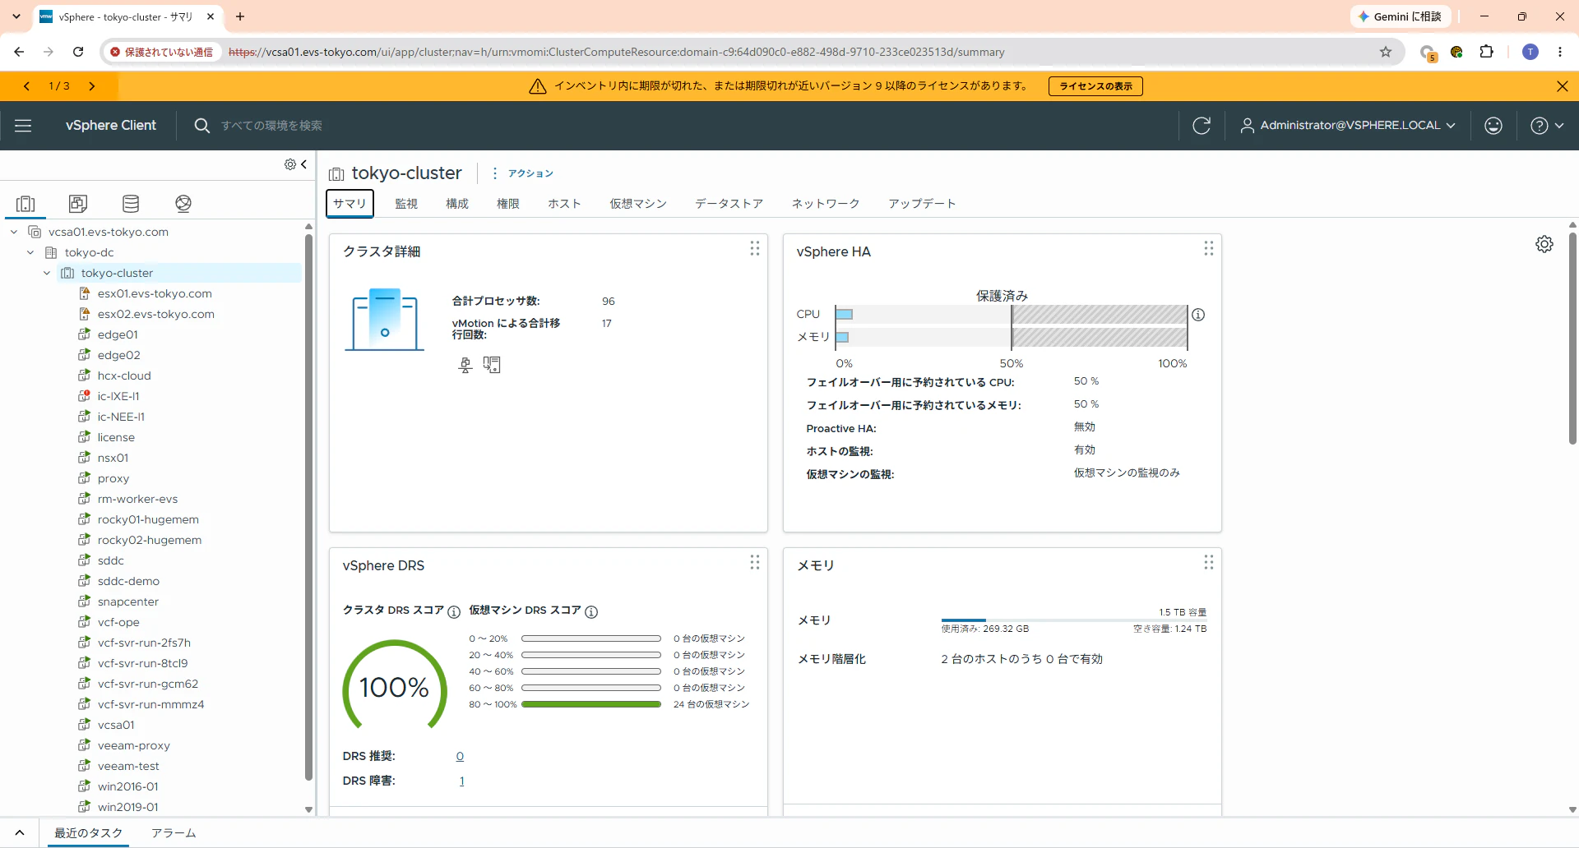Click the クラスタ DRS スコア info icon
The height and width of the screenshot is (848, 1579).
click(x=454, y=611)
